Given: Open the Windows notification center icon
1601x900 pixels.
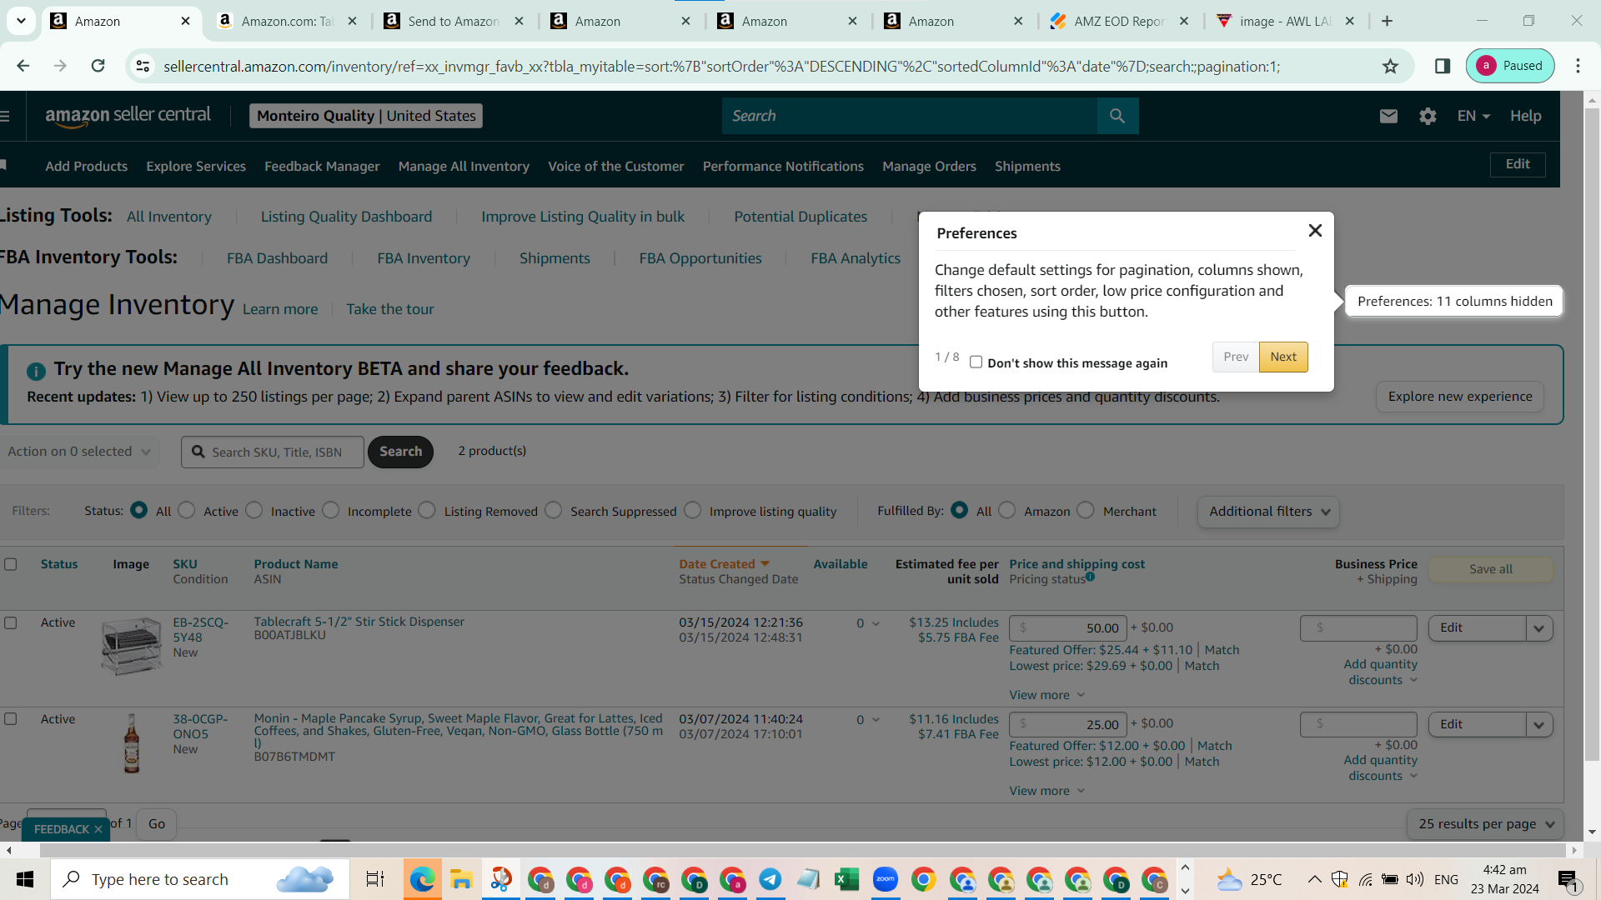Looking at the screenshot, I should point(1568,879).
